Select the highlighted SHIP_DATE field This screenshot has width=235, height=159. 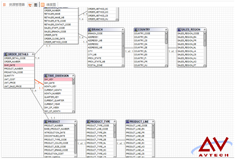point(19,65)
